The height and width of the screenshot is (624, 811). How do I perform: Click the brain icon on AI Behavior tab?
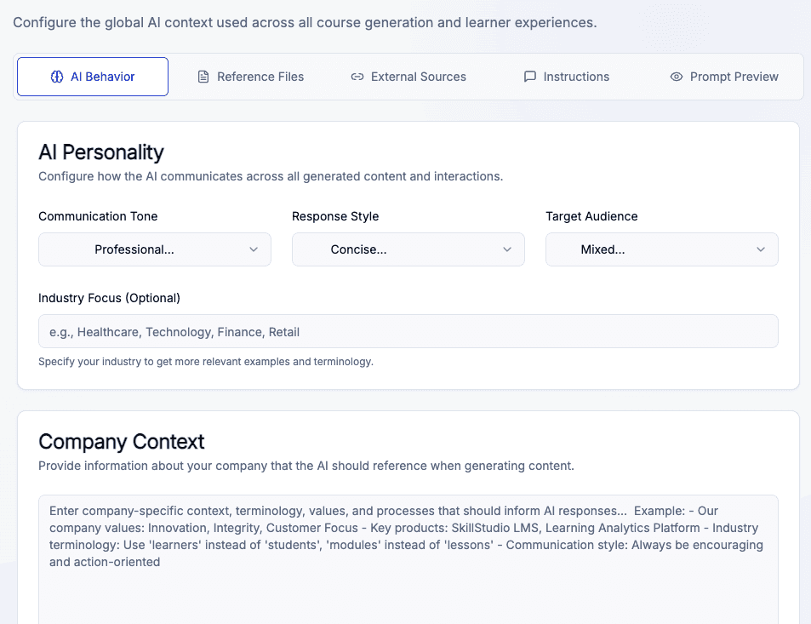pyautogui.click(x=57, y=77)
